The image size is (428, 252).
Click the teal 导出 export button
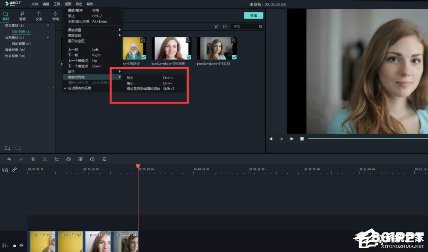253,15
